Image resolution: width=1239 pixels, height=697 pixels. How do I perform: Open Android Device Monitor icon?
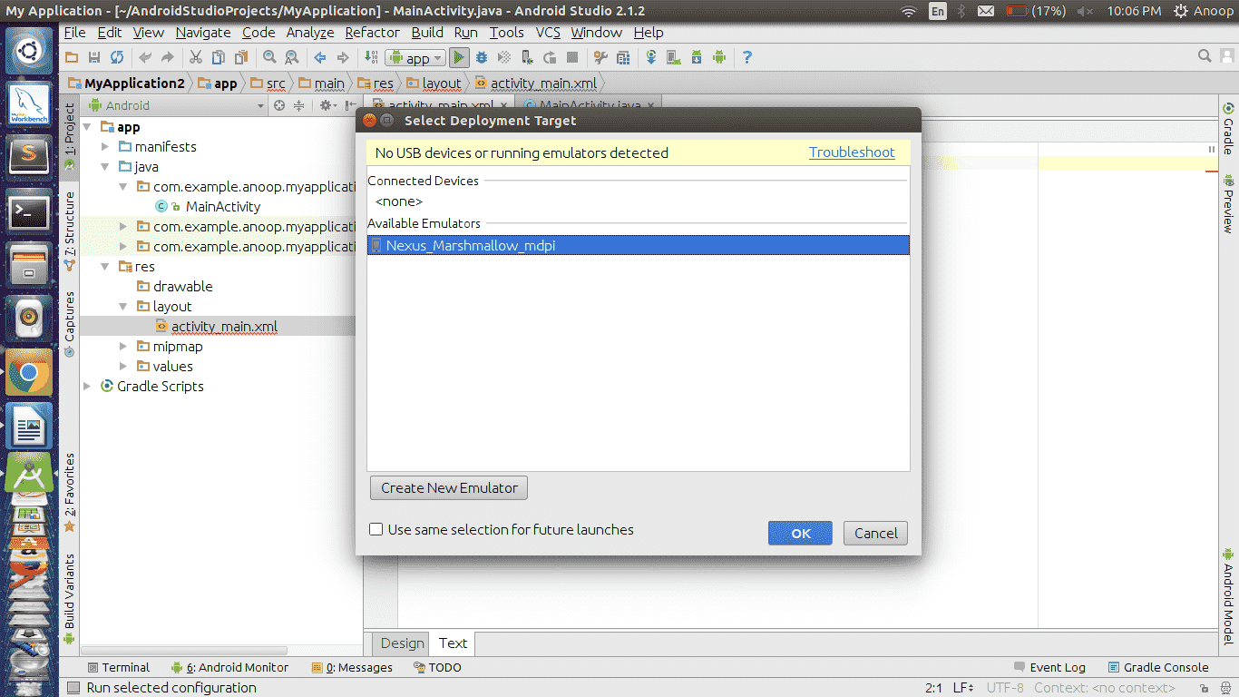pos(719,57)
